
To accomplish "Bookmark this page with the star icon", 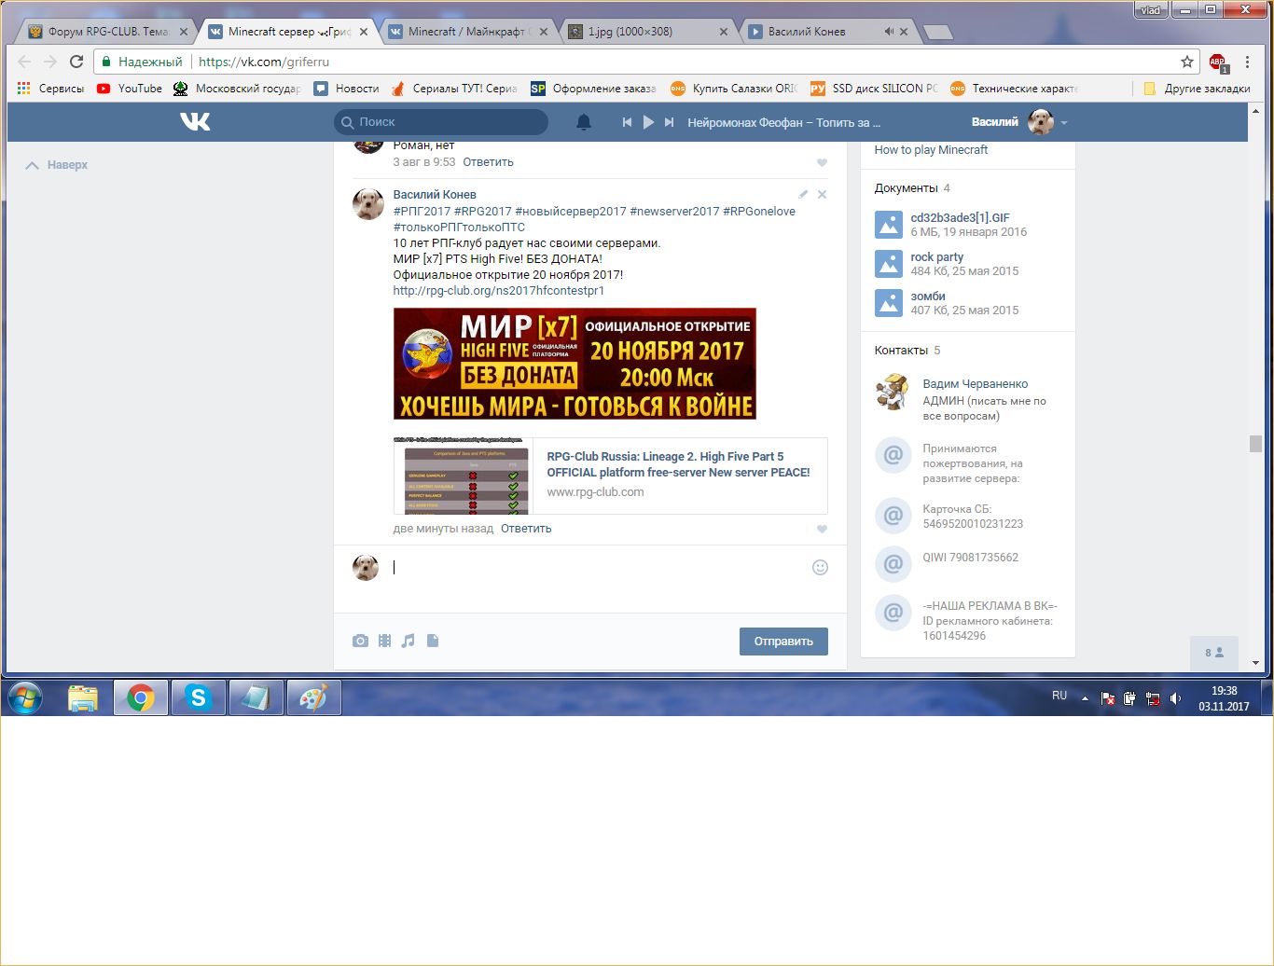I will coord(1187,62).
